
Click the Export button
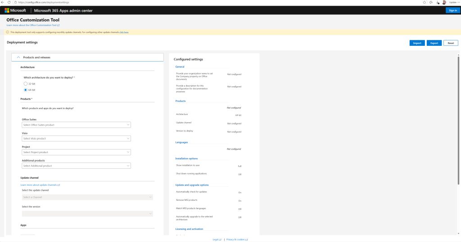coord(434,43)
